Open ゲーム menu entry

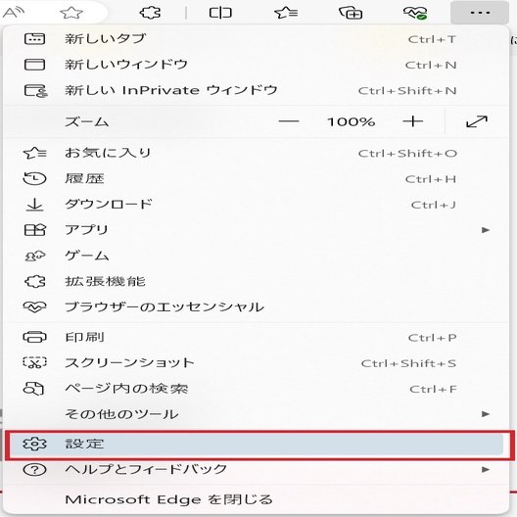pyautogui.click(x=256, y=256)
